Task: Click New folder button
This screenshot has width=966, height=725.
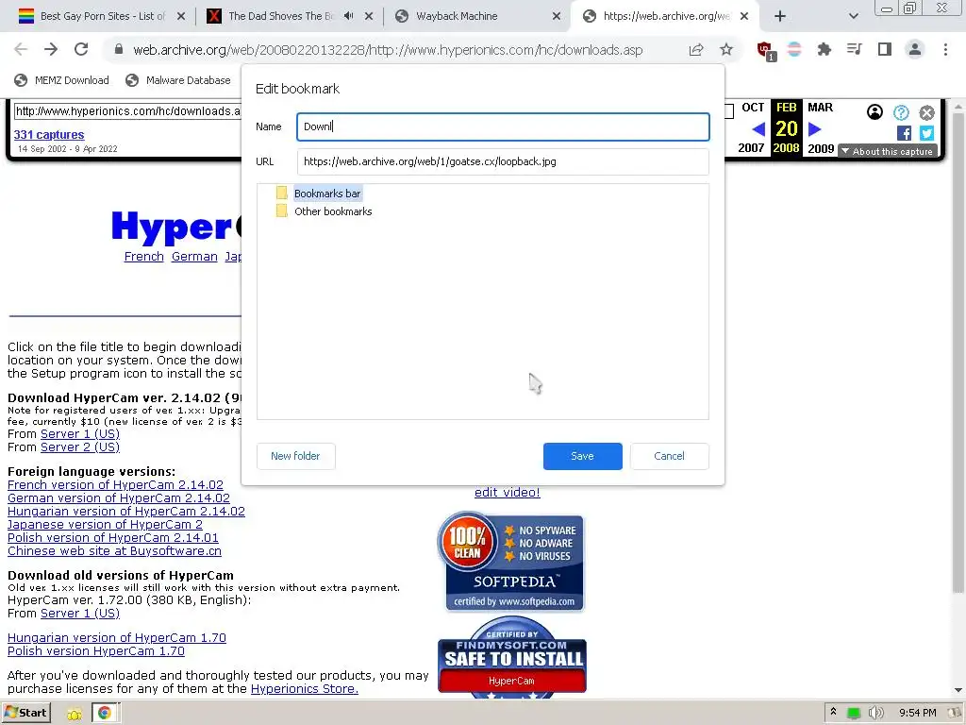Action: pyautogui.click(x=295, y=456)
